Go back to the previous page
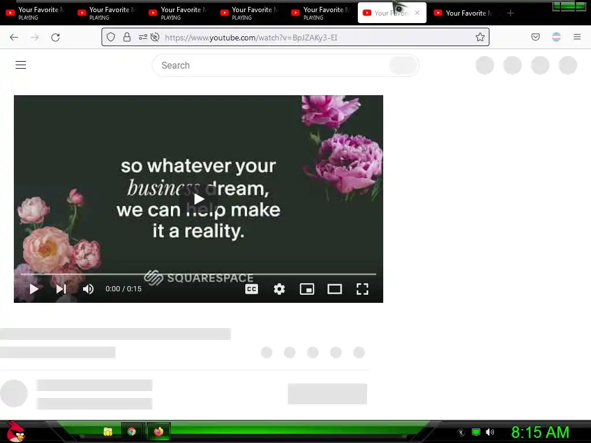 coord(14,37)
